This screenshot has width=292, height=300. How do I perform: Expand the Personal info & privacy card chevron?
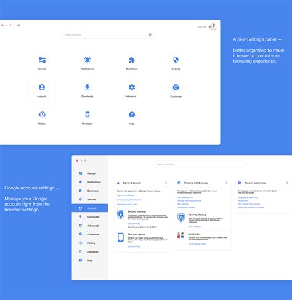227,183
